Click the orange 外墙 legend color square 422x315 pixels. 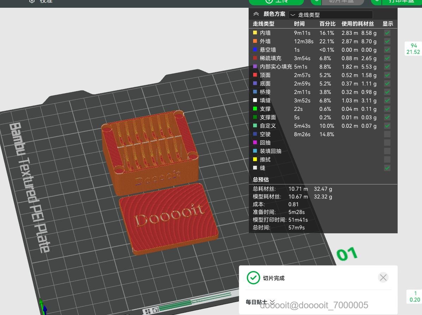(255, 41)
